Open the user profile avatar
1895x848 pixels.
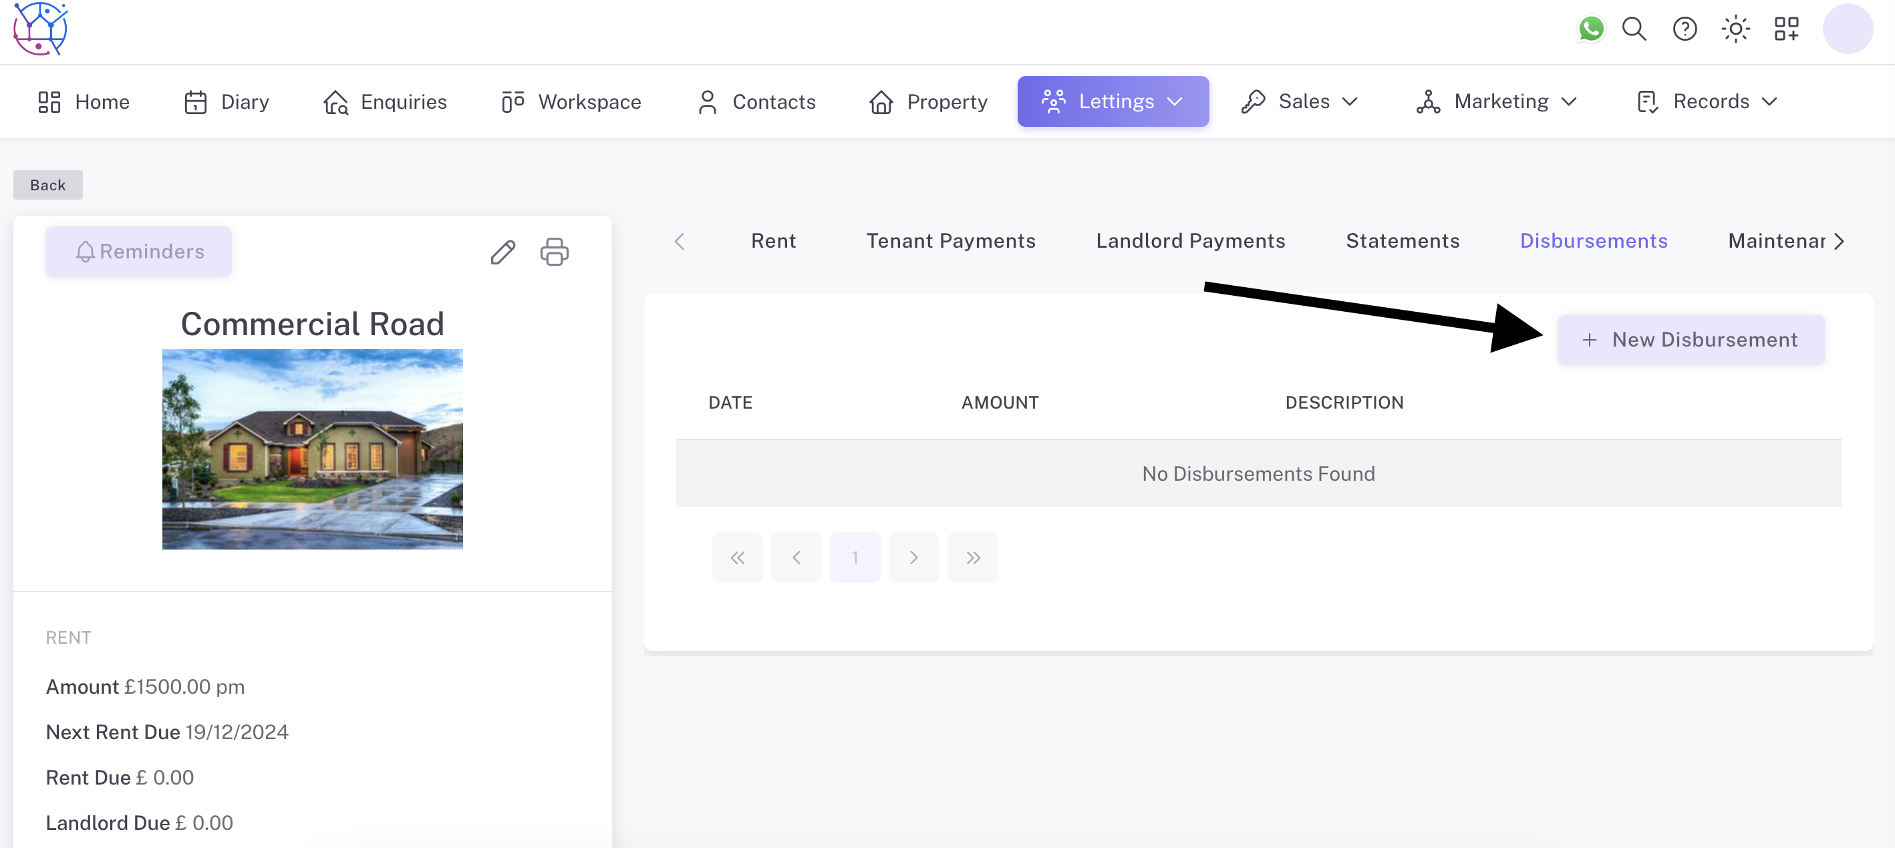(x=1847, y=29)
